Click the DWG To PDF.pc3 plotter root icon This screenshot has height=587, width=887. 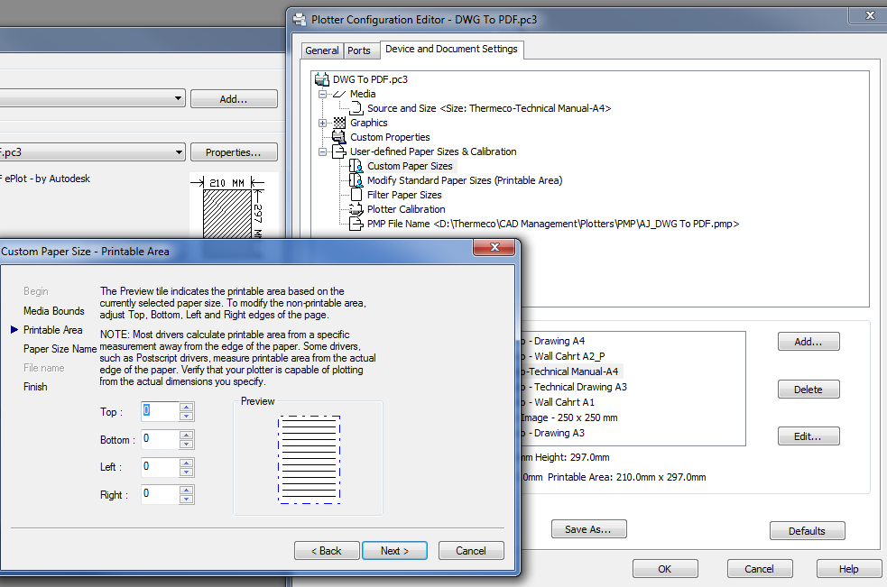pos(322,79)
